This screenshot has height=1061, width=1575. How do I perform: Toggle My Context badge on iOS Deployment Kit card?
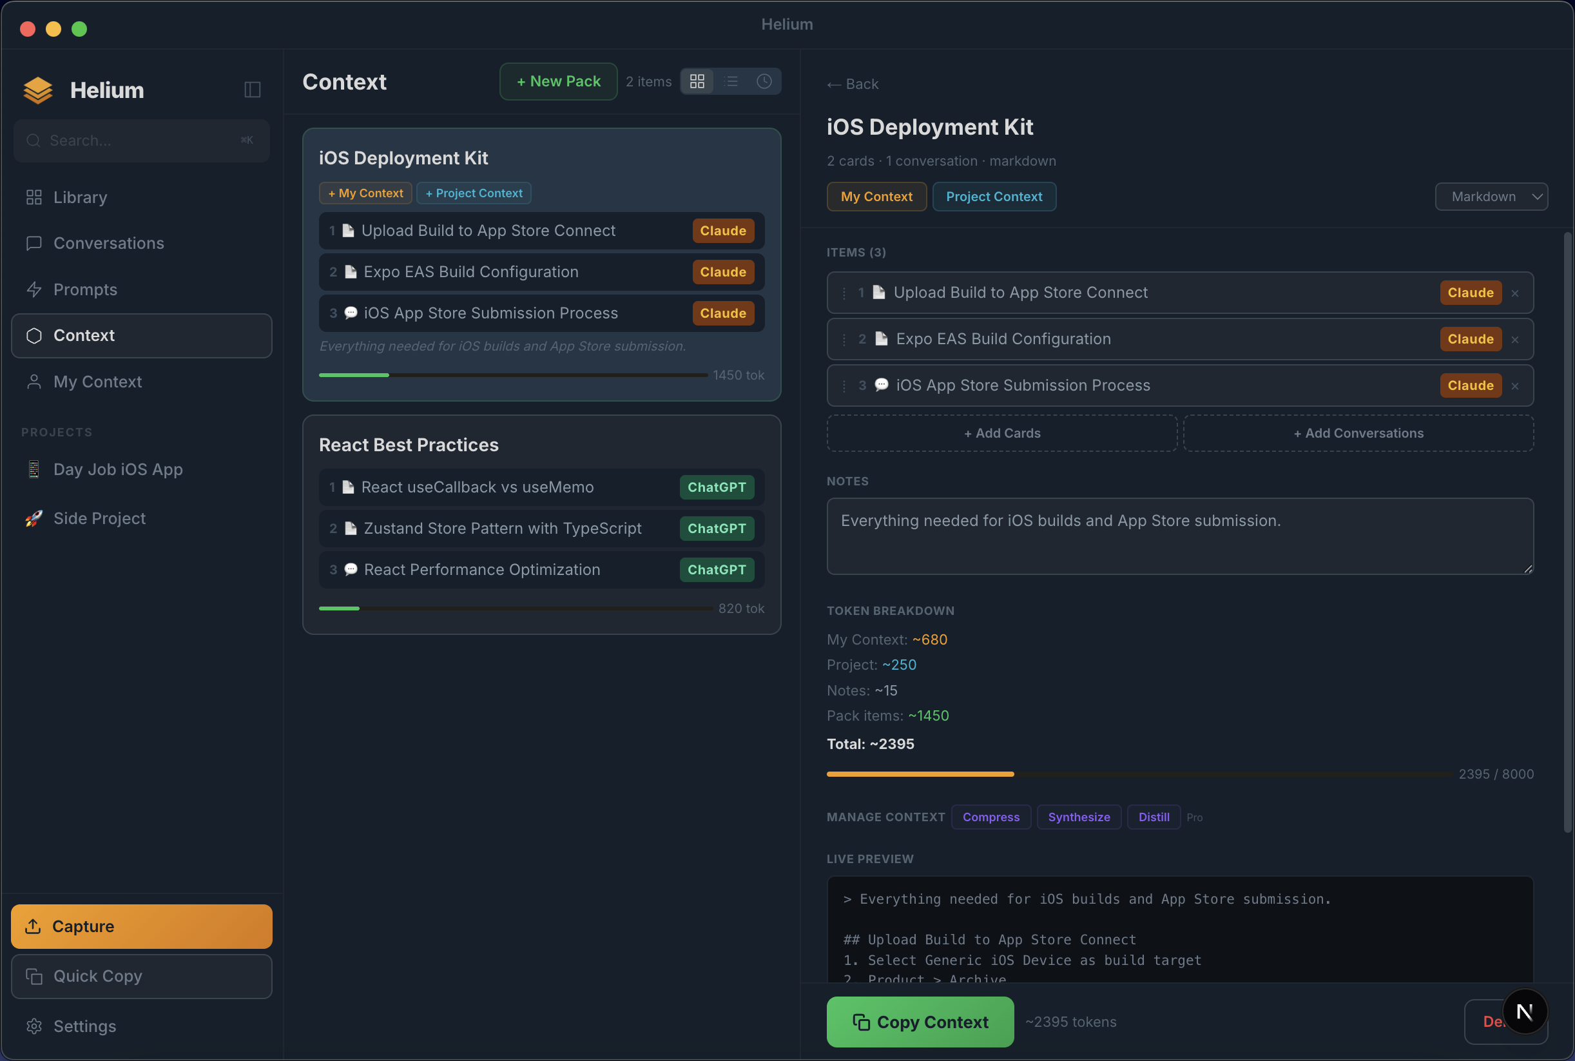point(365,193)
